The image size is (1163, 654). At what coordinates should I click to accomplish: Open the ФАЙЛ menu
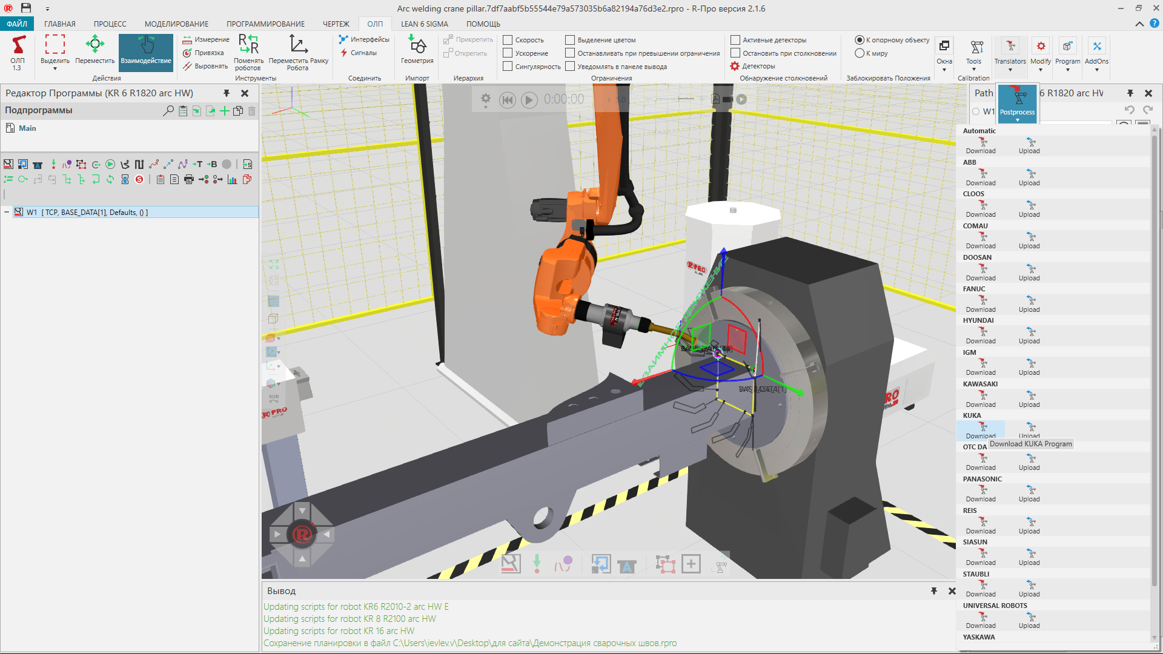[17, 24]
